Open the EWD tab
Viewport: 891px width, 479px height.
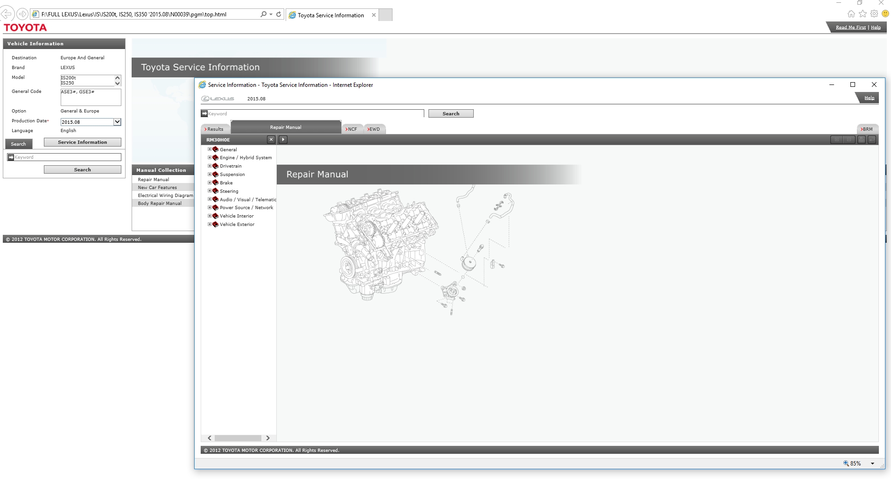tap(374, 129)
